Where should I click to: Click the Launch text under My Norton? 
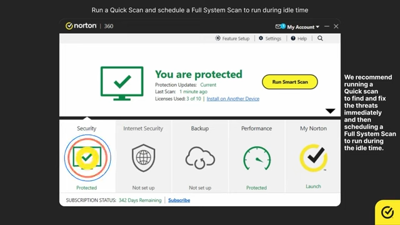pos(313,186)
